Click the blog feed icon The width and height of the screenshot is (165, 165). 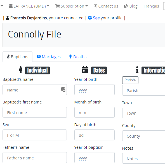(126, 6)
